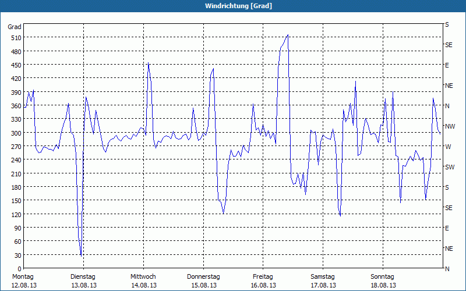The width and height of the screenshot is (466, 291).
Task: Select the 300 degree axis label
Action: pyautogui.click(x=17, y=133)
